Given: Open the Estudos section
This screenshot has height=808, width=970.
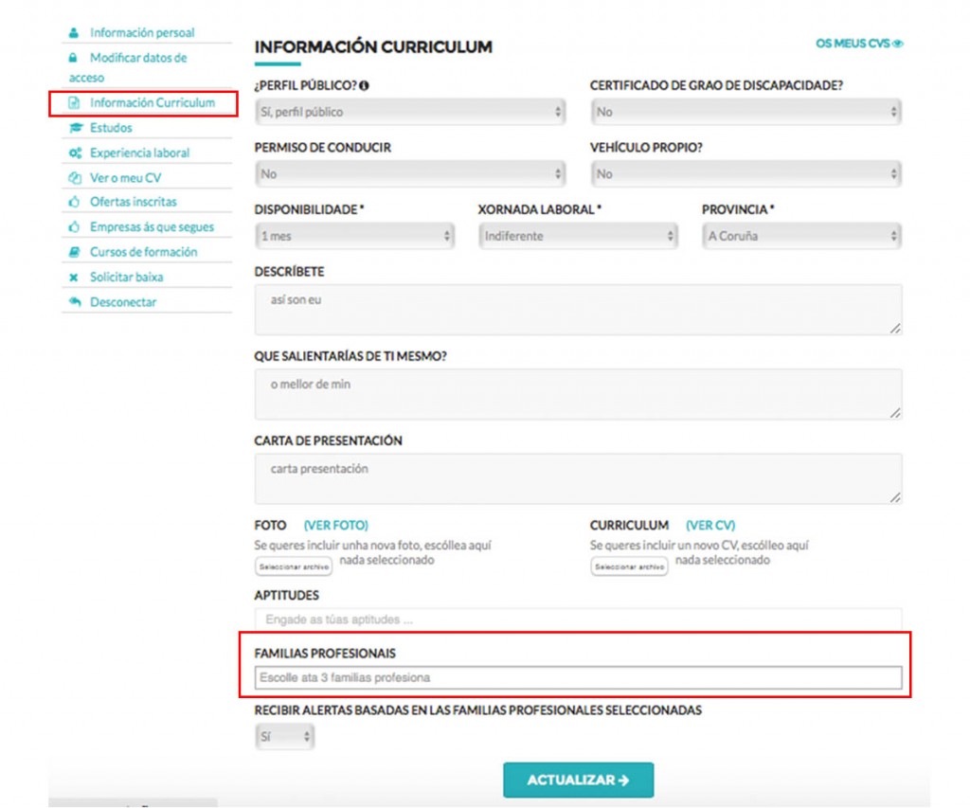Looking at the screenshot, I should point(111,128).
